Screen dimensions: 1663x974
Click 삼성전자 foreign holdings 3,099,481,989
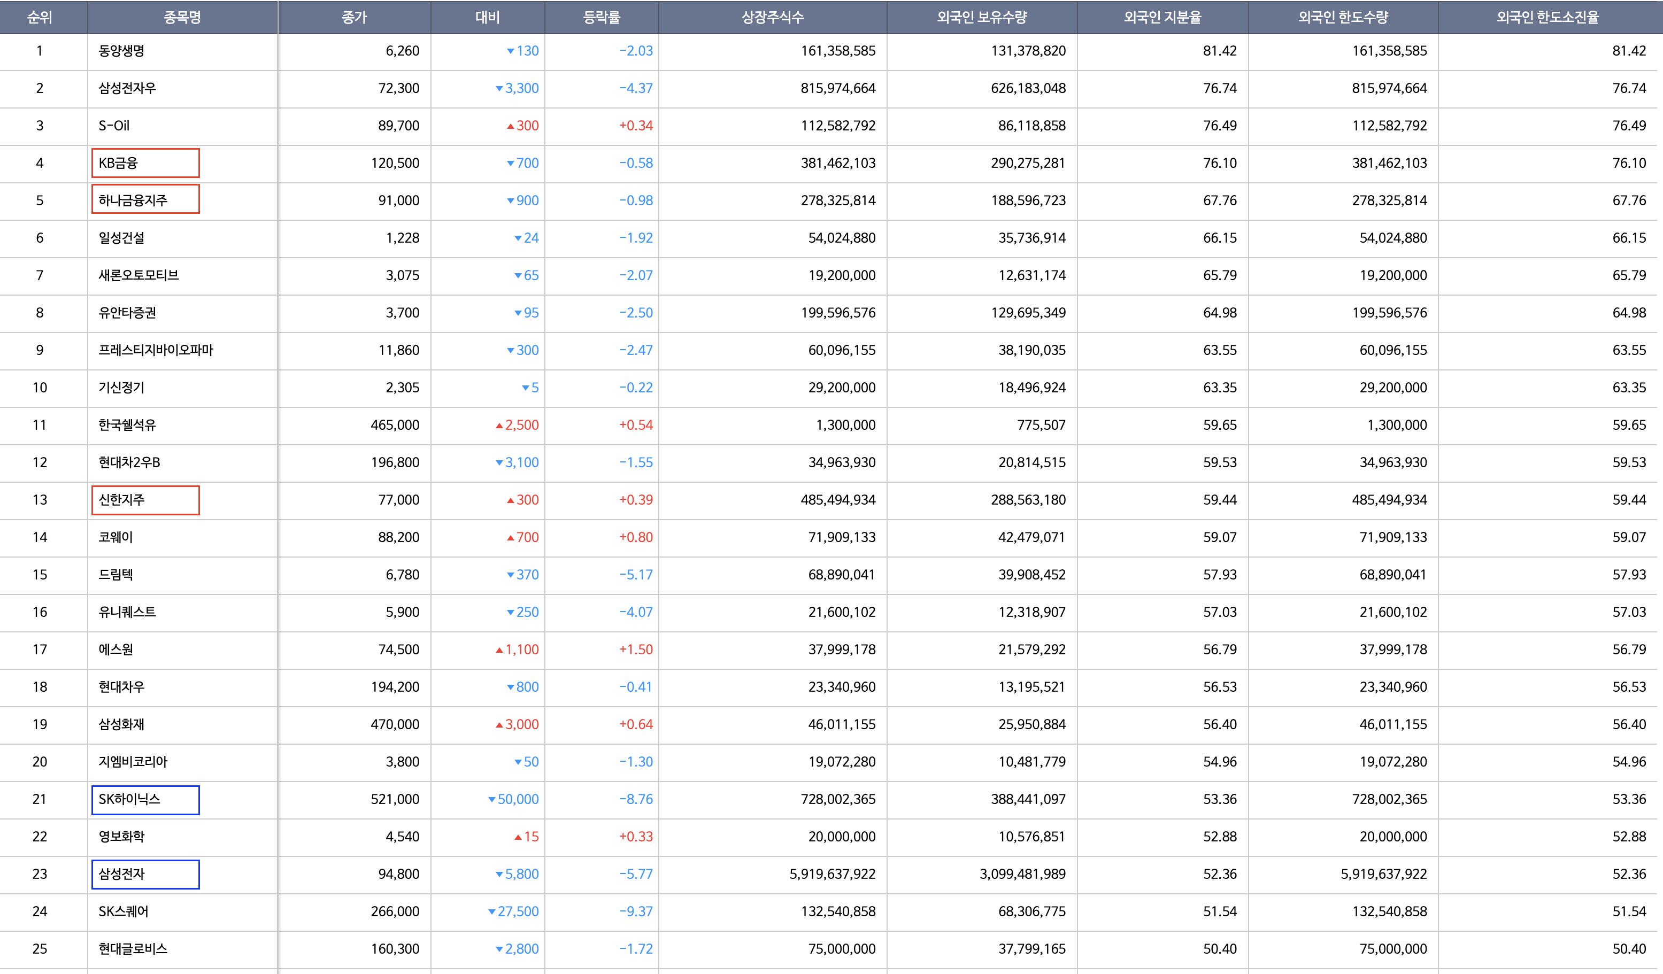click(x=1023, y=875)
